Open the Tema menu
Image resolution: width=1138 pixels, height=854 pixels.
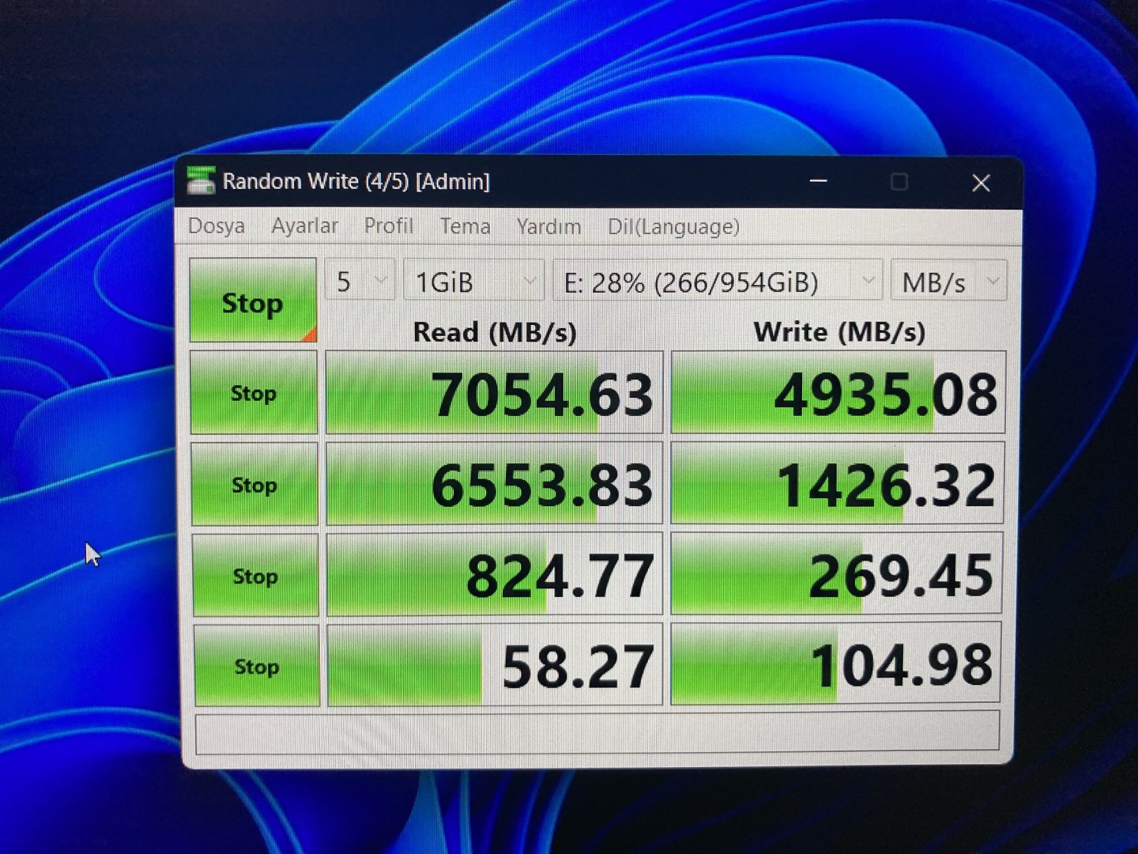(x=465, y=227)
